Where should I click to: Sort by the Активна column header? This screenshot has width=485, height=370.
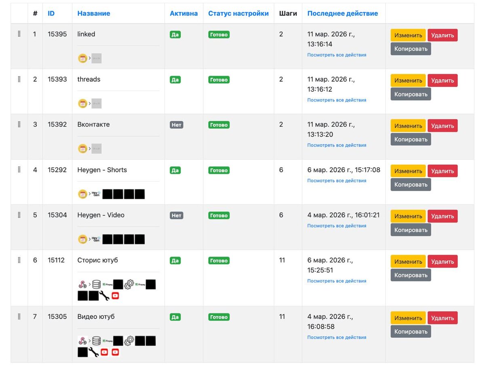(184, 13)
